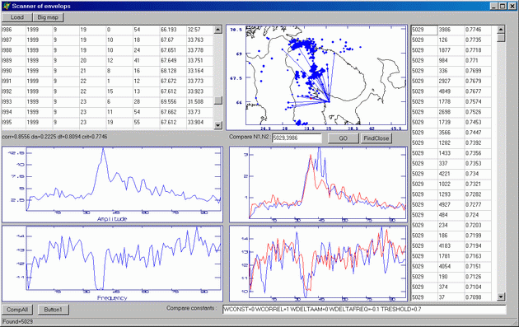The width and height of the screenshot is (519, 327).
Task: Select event table cell 67.672
Action: (x=173, y=81)
